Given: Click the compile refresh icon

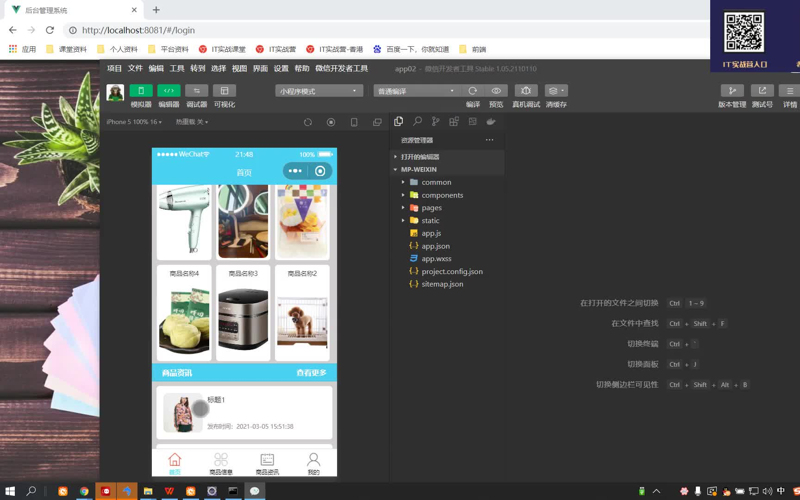Looking at the screenshot, I should point(473,91).
